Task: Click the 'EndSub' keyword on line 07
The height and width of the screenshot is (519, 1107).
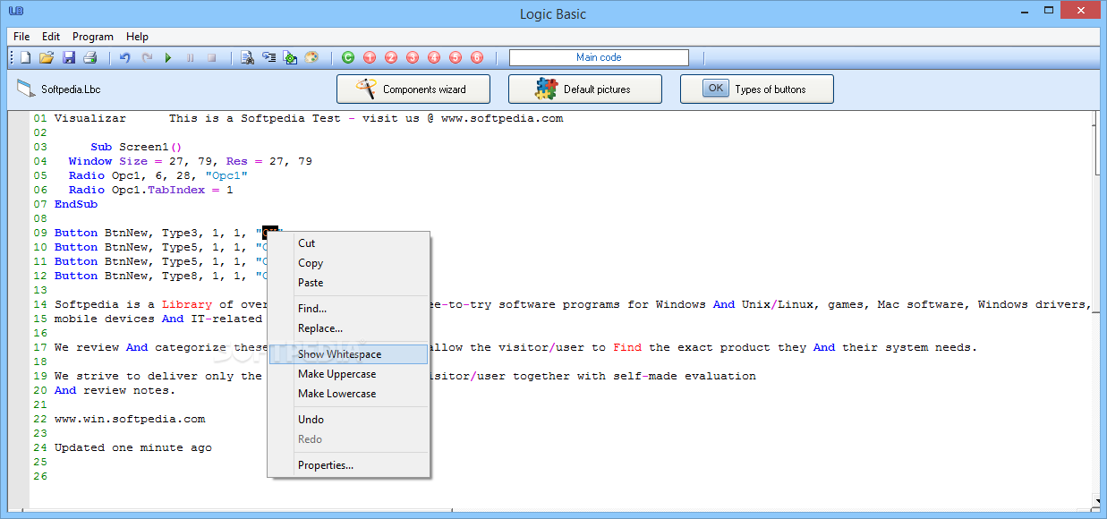Action: pos(76,204)
